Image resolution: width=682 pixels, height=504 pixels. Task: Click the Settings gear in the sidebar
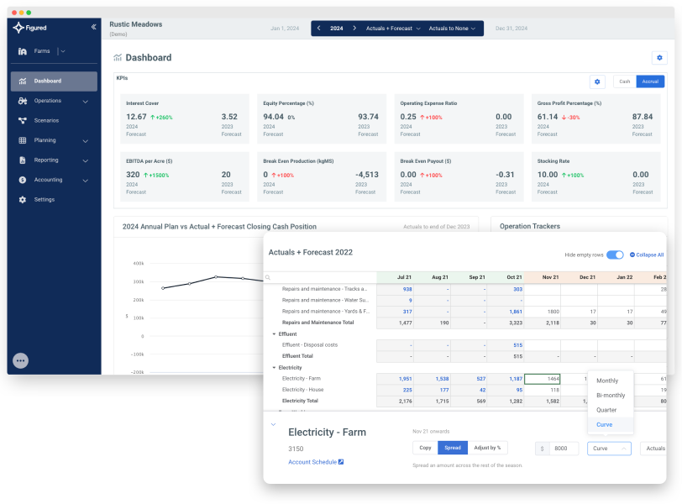click(23, 199)
